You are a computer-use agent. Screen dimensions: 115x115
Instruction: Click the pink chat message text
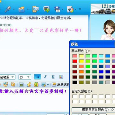(x=41, y=31)
